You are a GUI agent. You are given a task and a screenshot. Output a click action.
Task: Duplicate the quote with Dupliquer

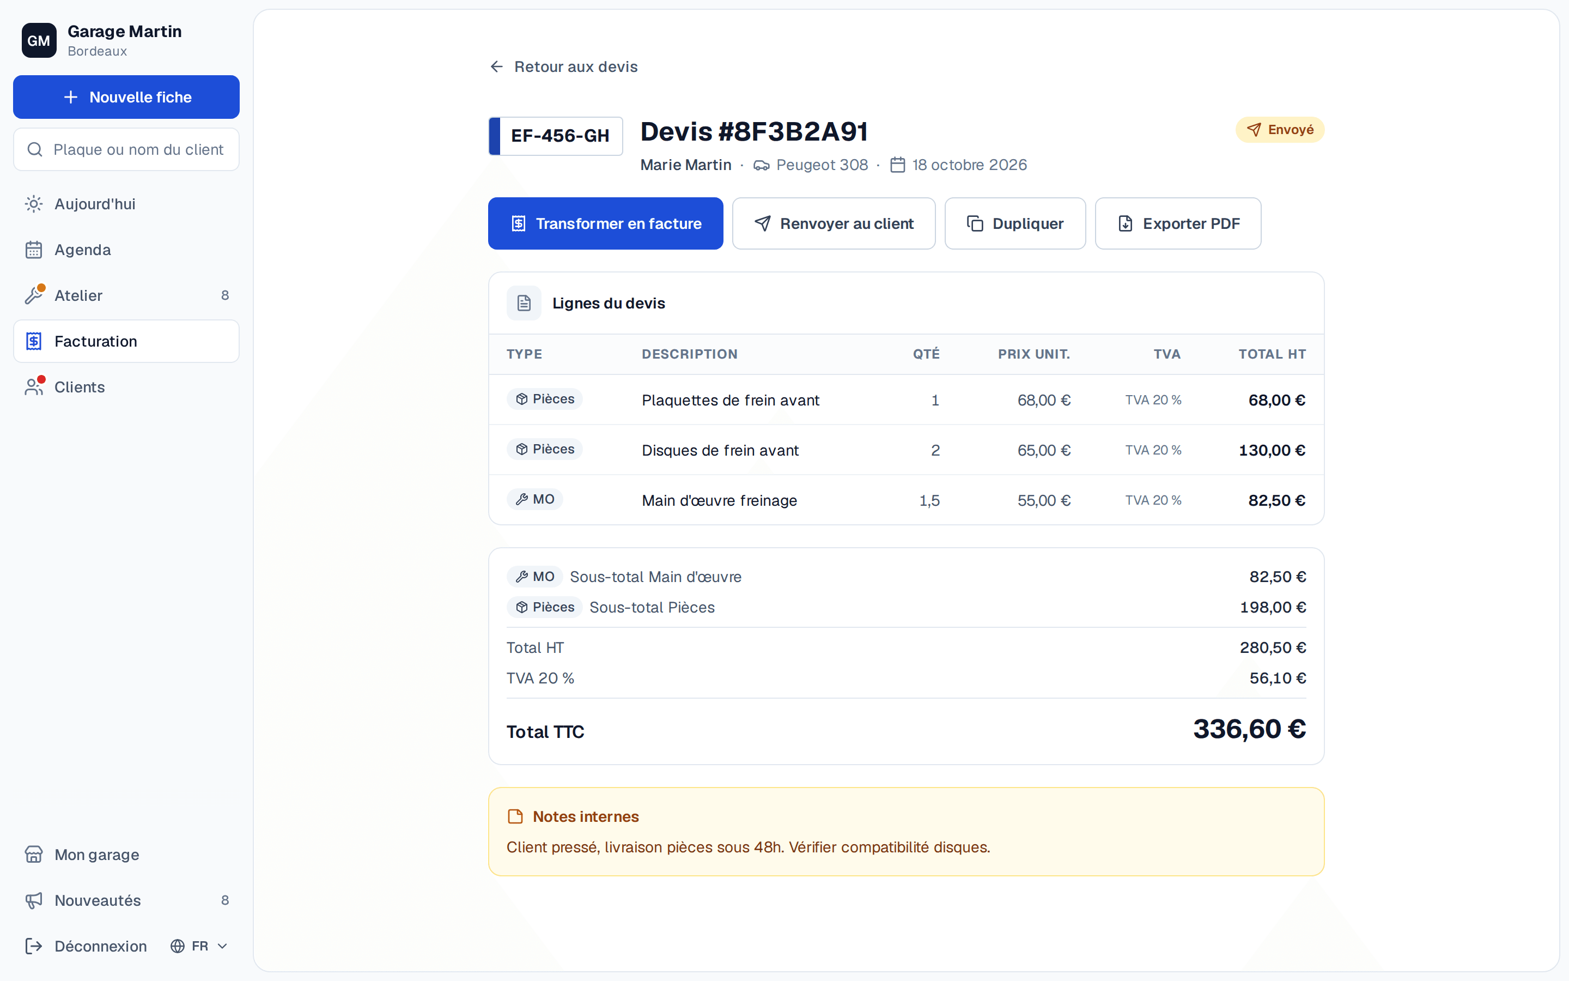(1015, 223)
